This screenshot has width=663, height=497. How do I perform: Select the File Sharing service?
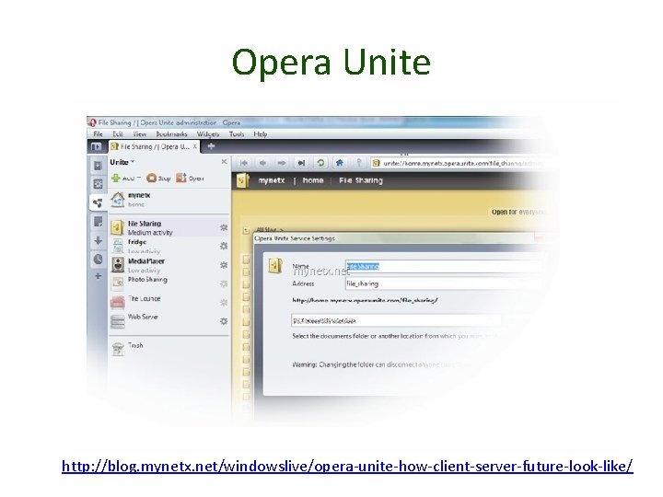[169, 227]
